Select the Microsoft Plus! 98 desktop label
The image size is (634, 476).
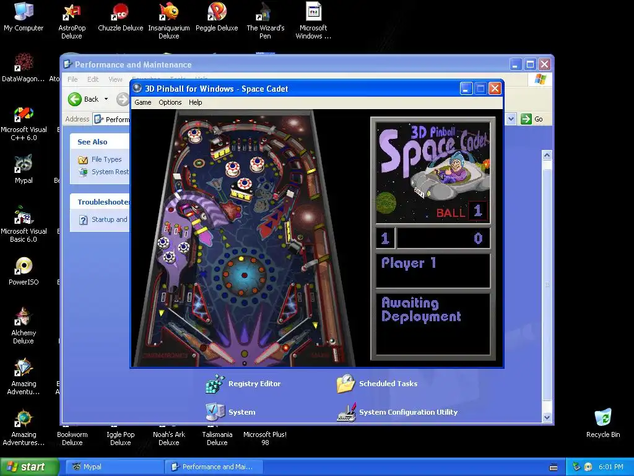pyautogui.click(x=265, y=438)
